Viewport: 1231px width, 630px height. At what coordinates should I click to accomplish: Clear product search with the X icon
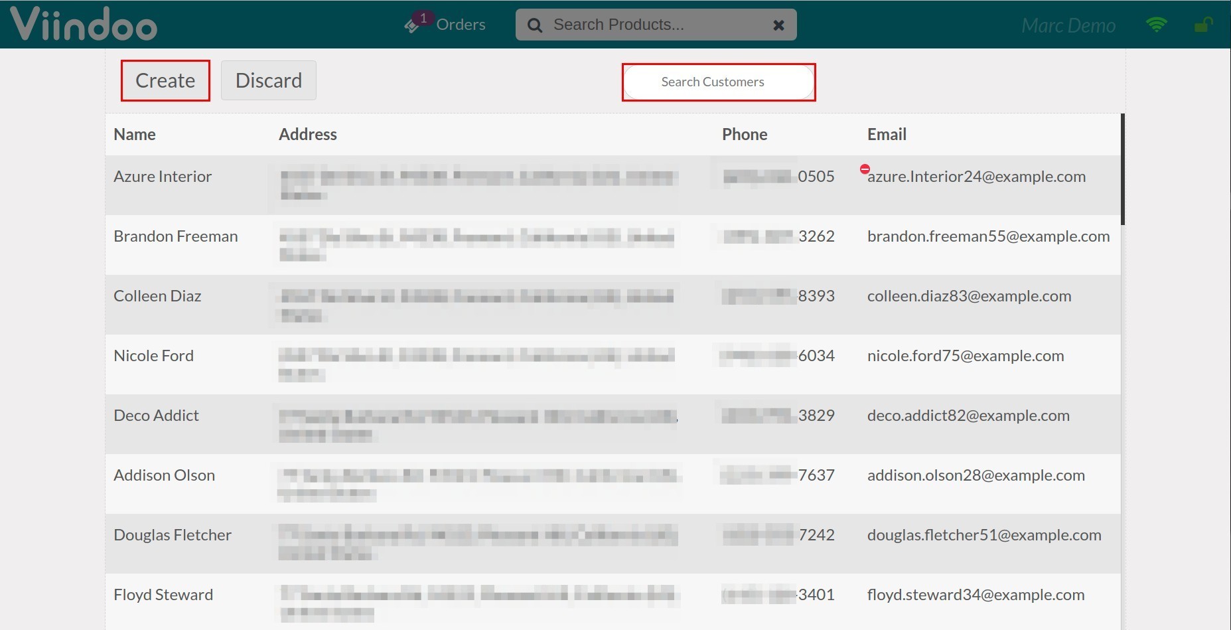[x=778, y=25]
